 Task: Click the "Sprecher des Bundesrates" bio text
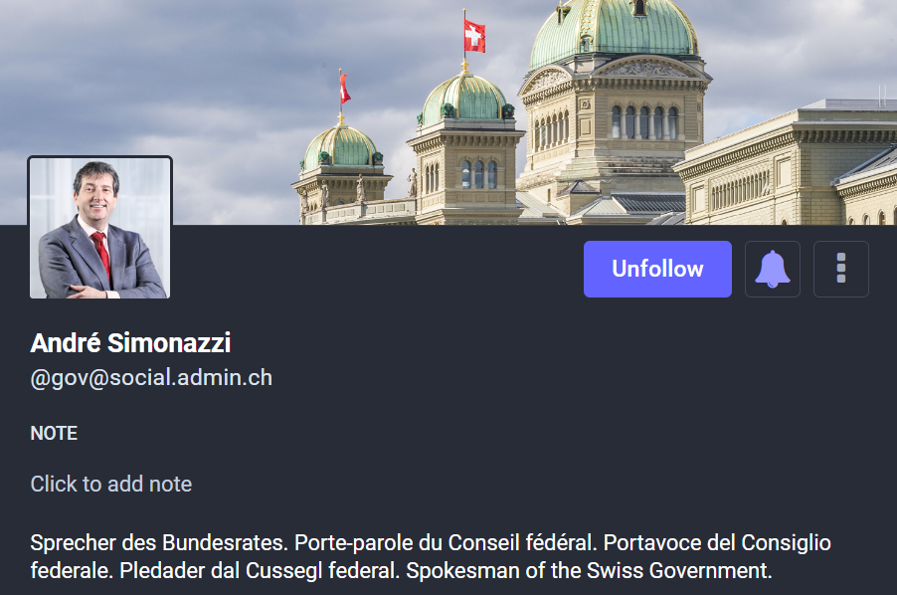tap(159, 542)
